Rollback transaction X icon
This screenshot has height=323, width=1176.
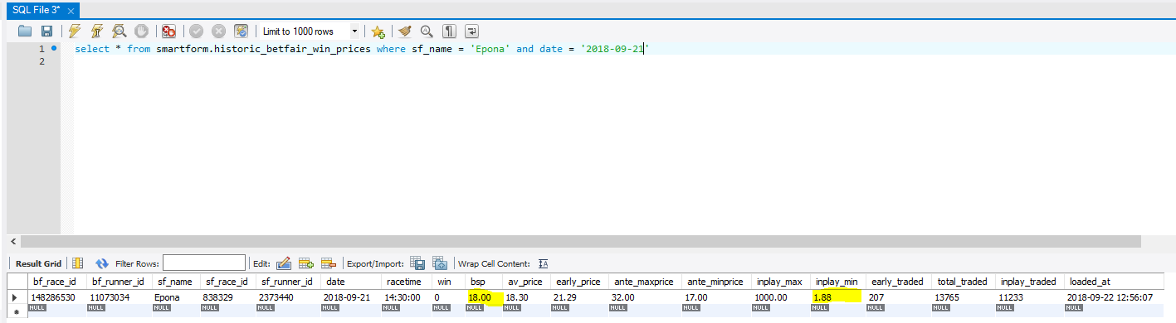click(x=219, y=31)
